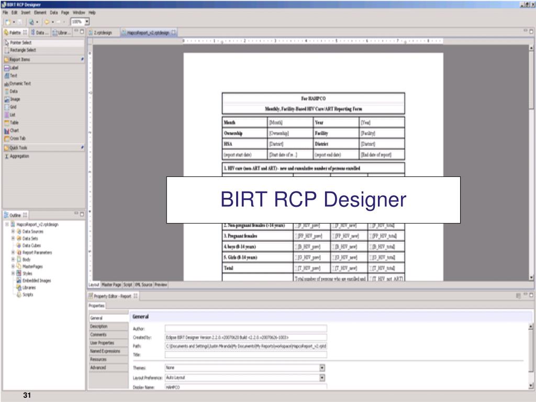The width and height of the screenshot is (536, 402).
Task: Expand the Body tree node
Action: pyautogui.click(x=13, y=260)
